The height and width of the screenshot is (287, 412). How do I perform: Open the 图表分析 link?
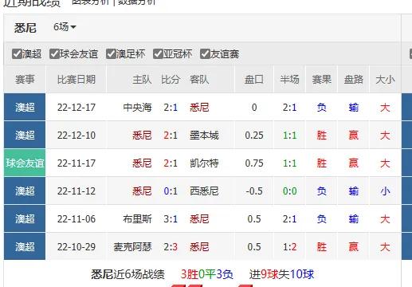point(91,2)
